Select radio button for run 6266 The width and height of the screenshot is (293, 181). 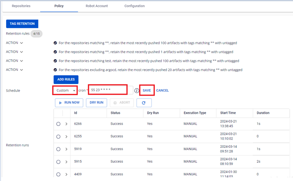pos(58,124)
